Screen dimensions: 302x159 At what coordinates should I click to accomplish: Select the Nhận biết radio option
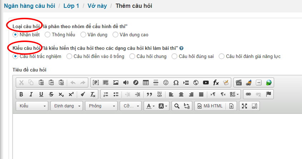[15, 35]
